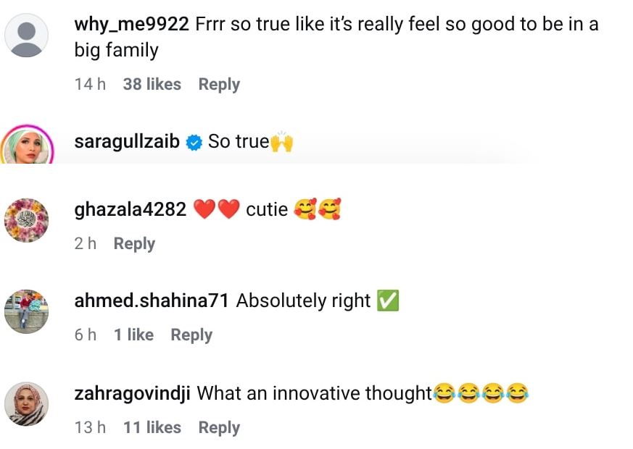Open saragullzaib's profile picture
The width and height of the screenshot is (633, 449).
tap(27, 145)
